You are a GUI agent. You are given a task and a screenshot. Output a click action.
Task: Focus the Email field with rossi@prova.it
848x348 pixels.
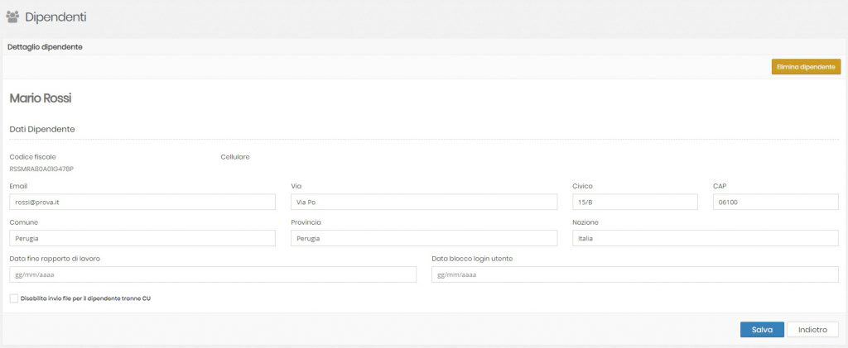(142, 203)
